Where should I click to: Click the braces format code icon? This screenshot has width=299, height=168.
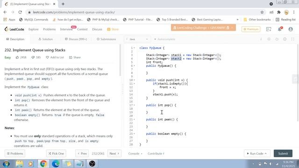(x=269, y=39)
